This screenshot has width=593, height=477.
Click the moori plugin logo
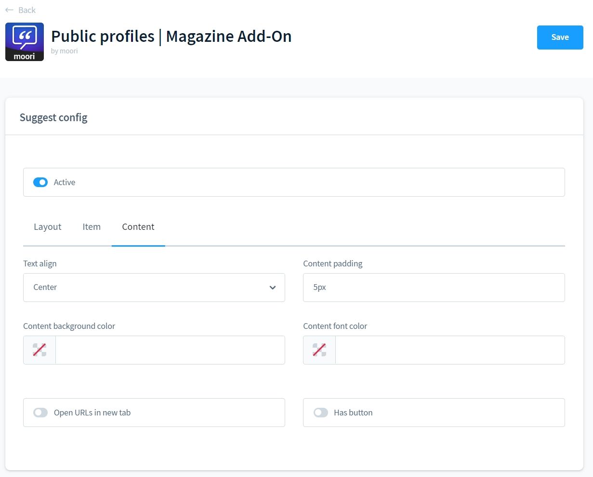click(25, 42)
